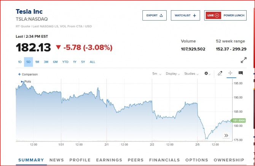Jump to latest data with double-arrow button
The height and width of the screenshot is (166, 255).
pyautogui.click(x=226, y=135)
